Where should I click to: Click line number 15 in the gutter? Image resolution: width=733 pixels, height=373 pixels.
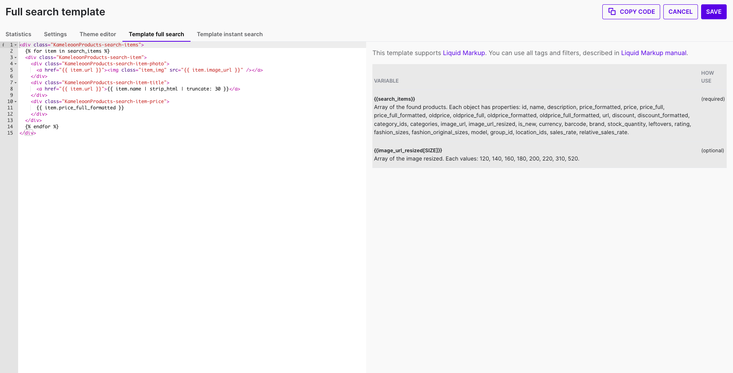coord(10,133)
